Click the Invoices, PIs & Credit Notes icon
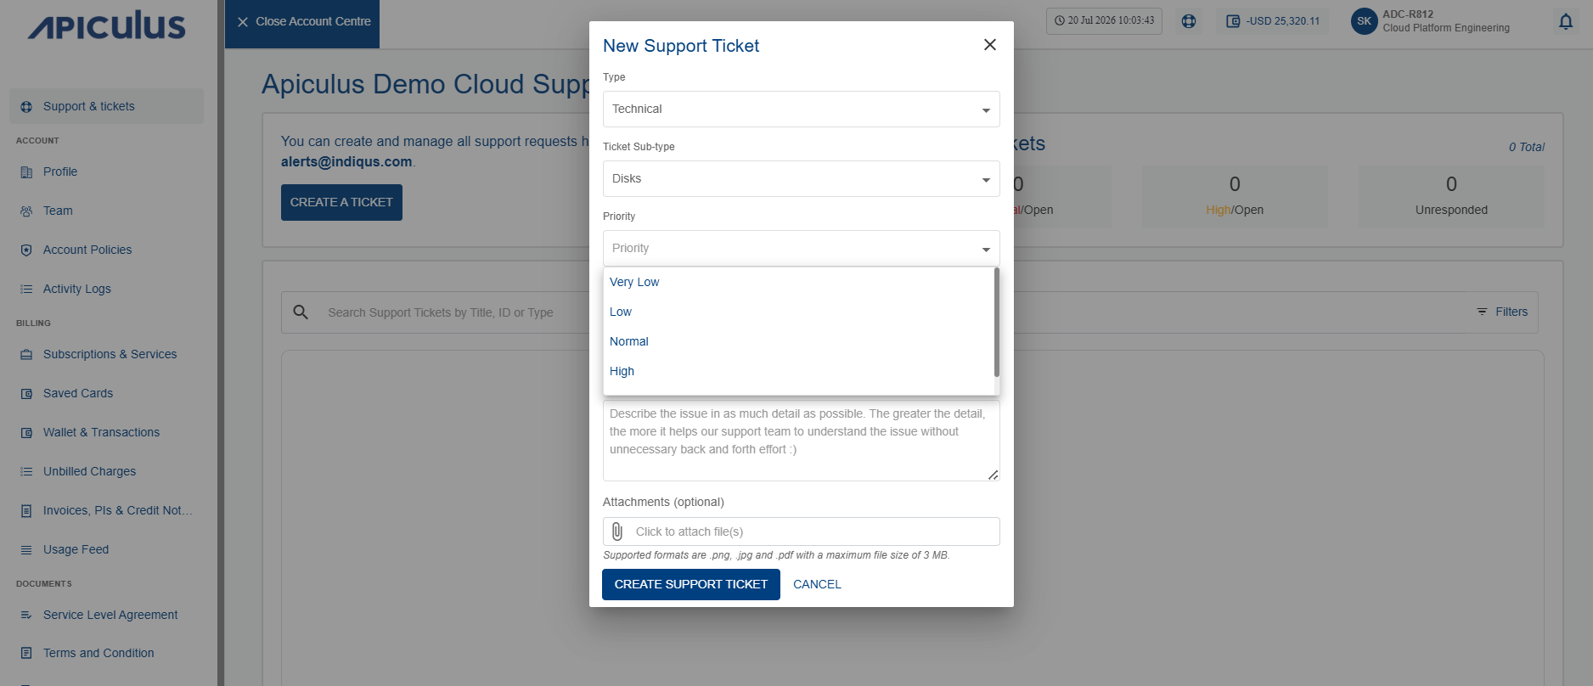 26,511
